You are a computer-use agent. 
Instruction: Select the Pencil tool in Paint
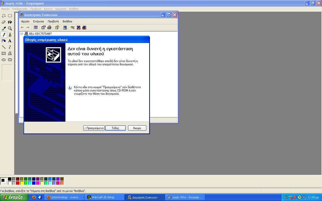(x=4, y=35)
